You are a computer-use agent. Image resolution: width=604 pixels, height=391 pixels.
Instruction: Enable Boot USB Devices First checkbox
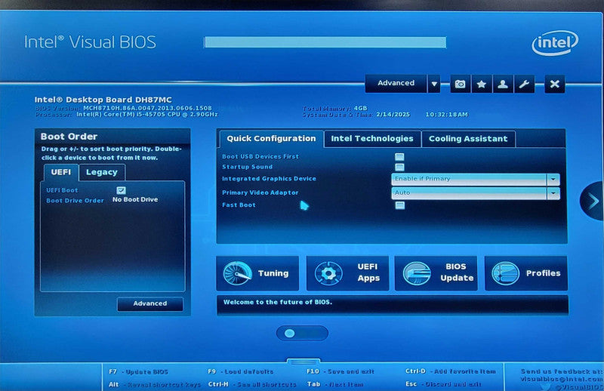399,157
